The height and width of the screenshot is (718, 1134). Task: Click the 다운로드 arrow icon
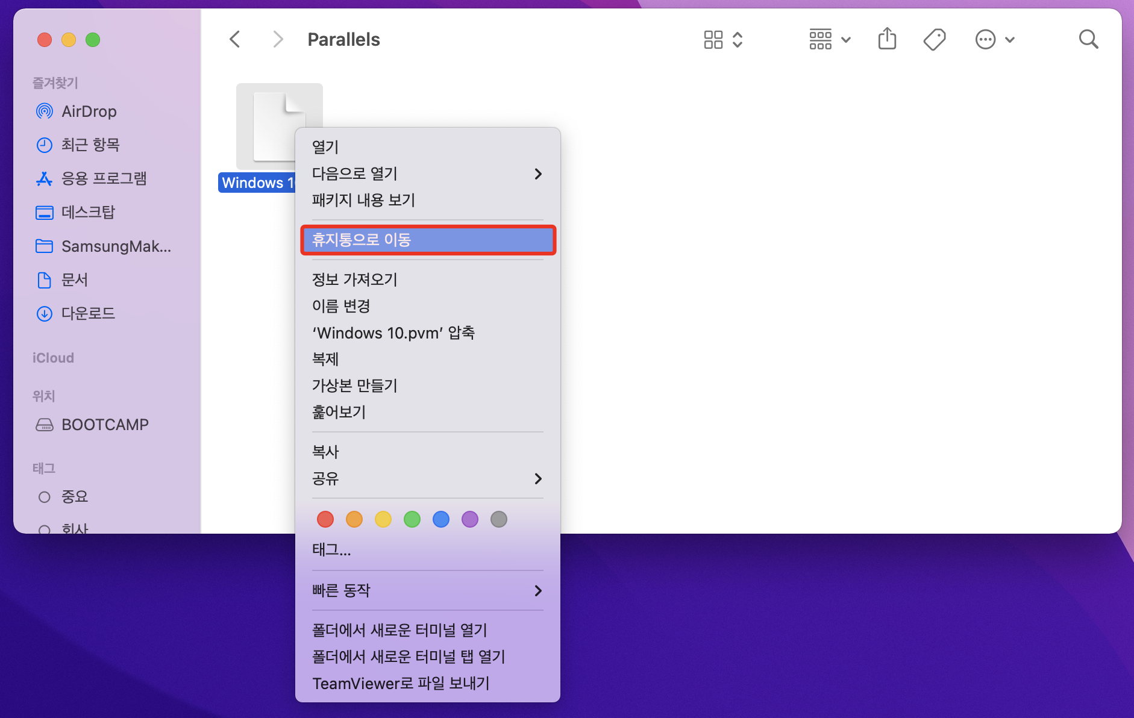coord(45,314)
